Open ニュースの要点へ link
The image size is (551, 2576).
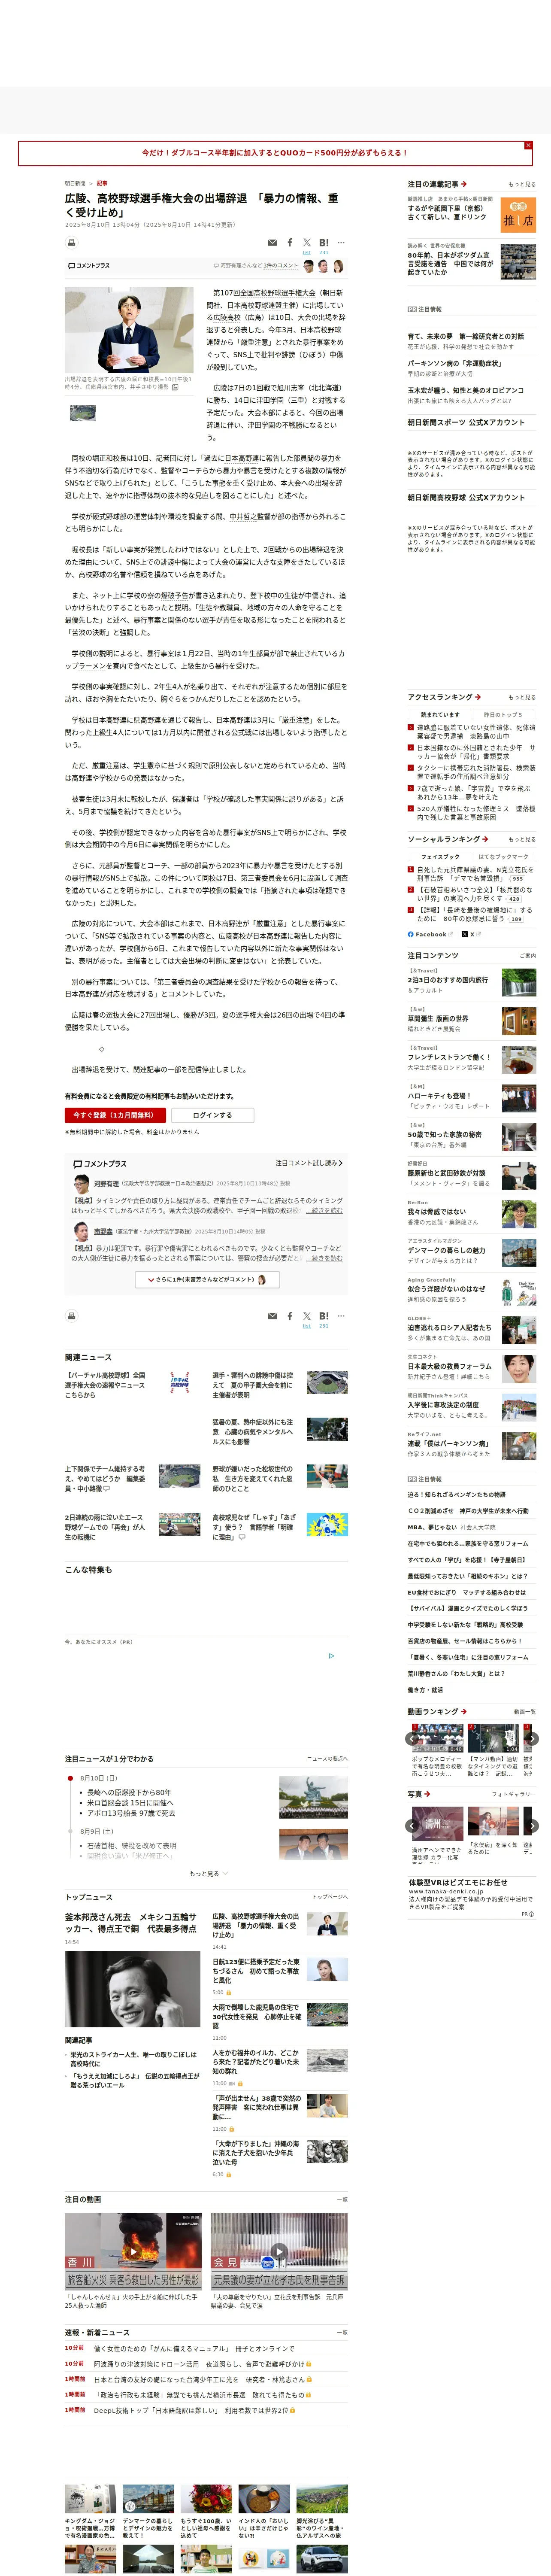[x=327, y=1758]
